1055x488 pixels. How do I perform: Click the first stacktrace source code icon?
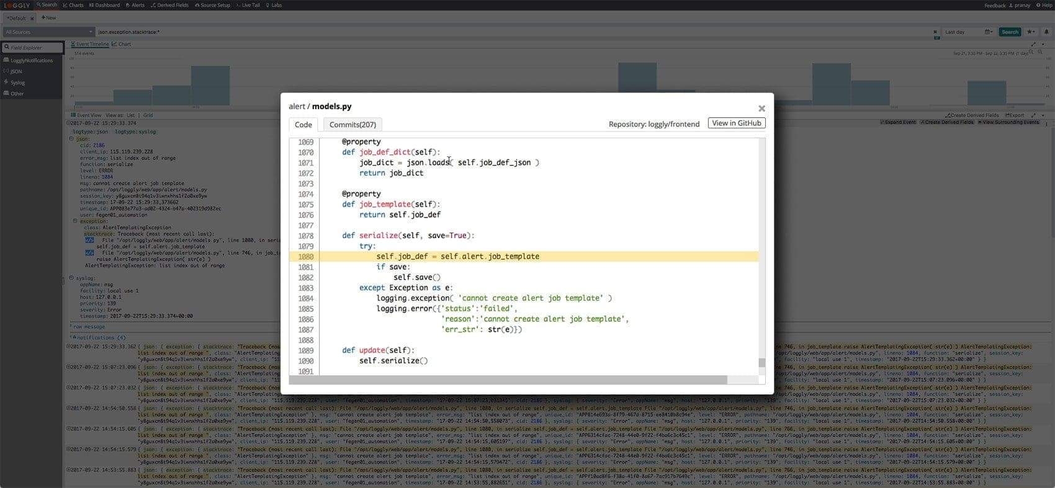[90, 240]
